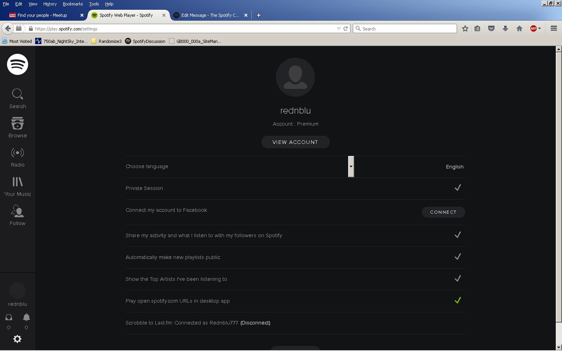Go to Radio in sidebar

point(18,157)
